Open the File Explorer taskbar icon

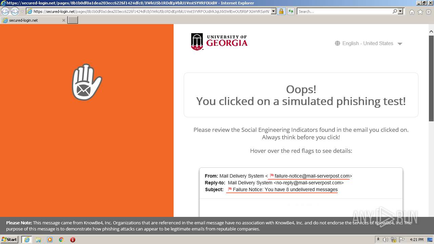(38, 240)
